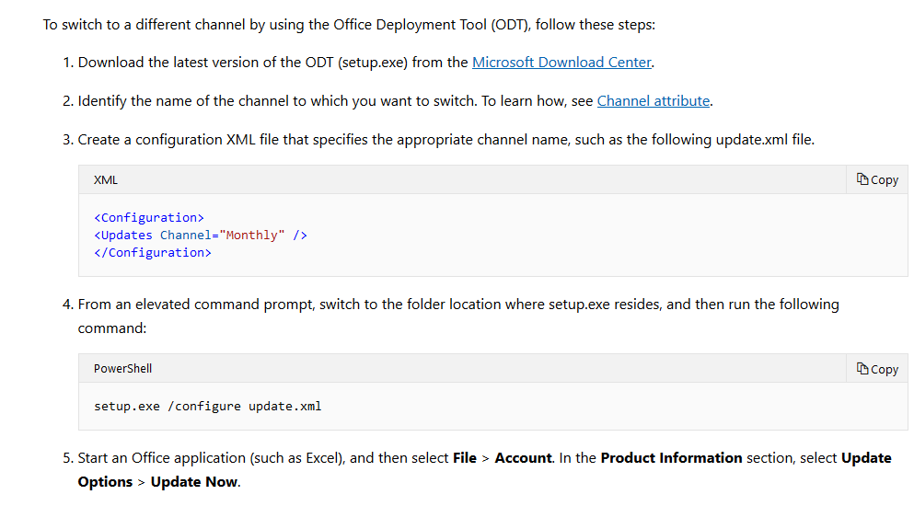Click the bold "Product Information" text

pyautogui.click(x=671, y=457)
